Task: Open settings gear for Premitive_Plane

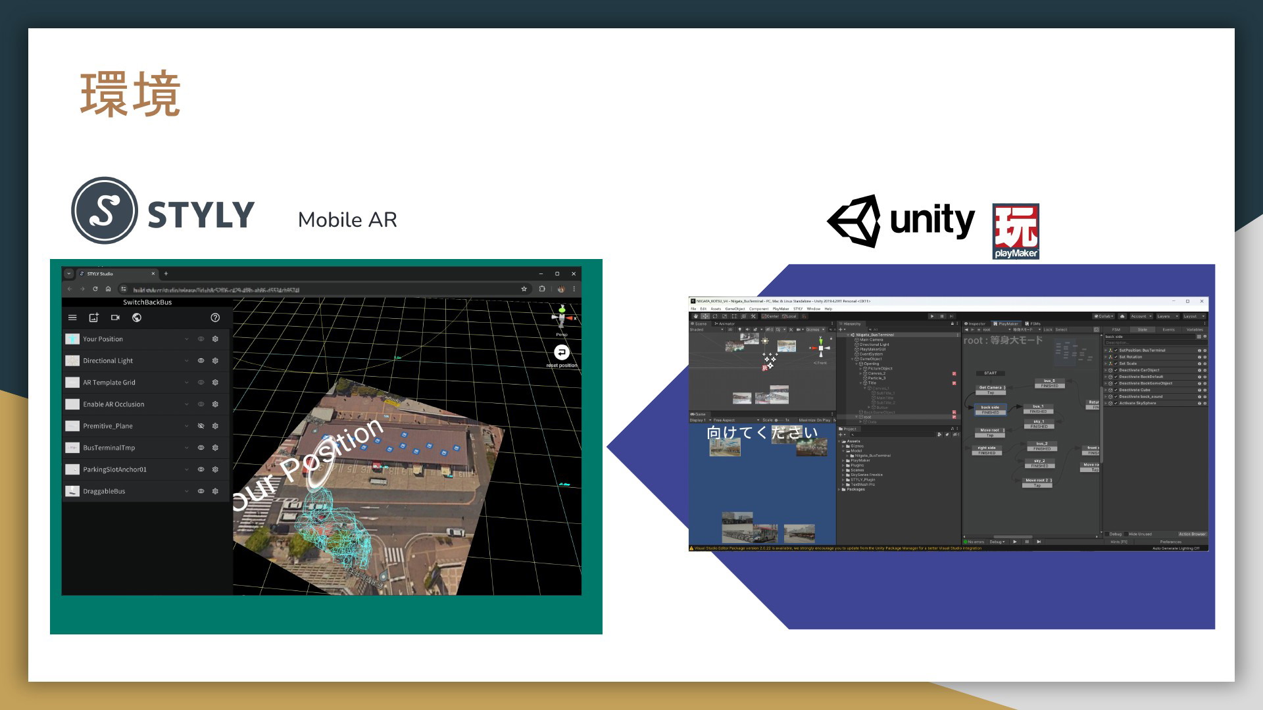Action: coord(215,426)
